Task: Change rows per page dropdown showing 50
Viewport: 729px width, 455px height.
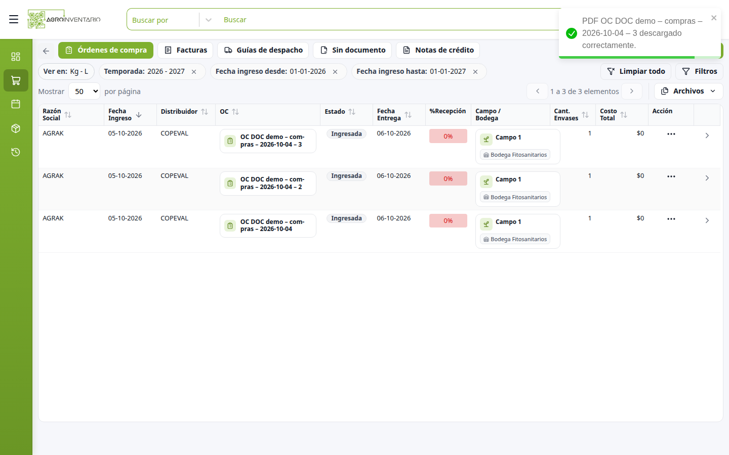Action: 85,92
